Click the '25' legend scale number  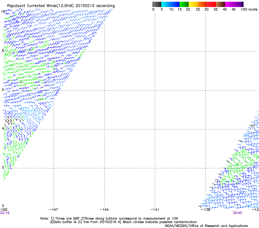[198, 9]
